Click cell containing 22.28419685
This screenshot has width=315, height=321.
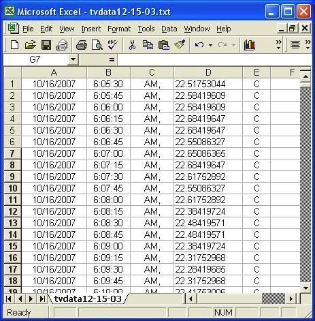pyautogui.click(x=208, y=269)
